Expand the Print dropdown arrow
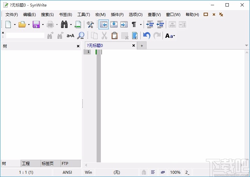This screenshot has width=250, height=177. [57, 24]
